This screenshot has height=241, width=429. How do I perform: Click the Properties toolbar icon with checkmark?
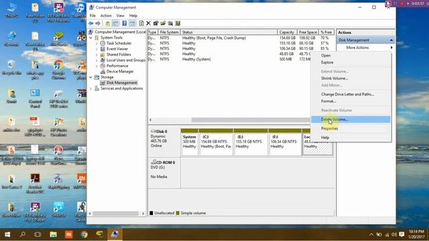156,23
